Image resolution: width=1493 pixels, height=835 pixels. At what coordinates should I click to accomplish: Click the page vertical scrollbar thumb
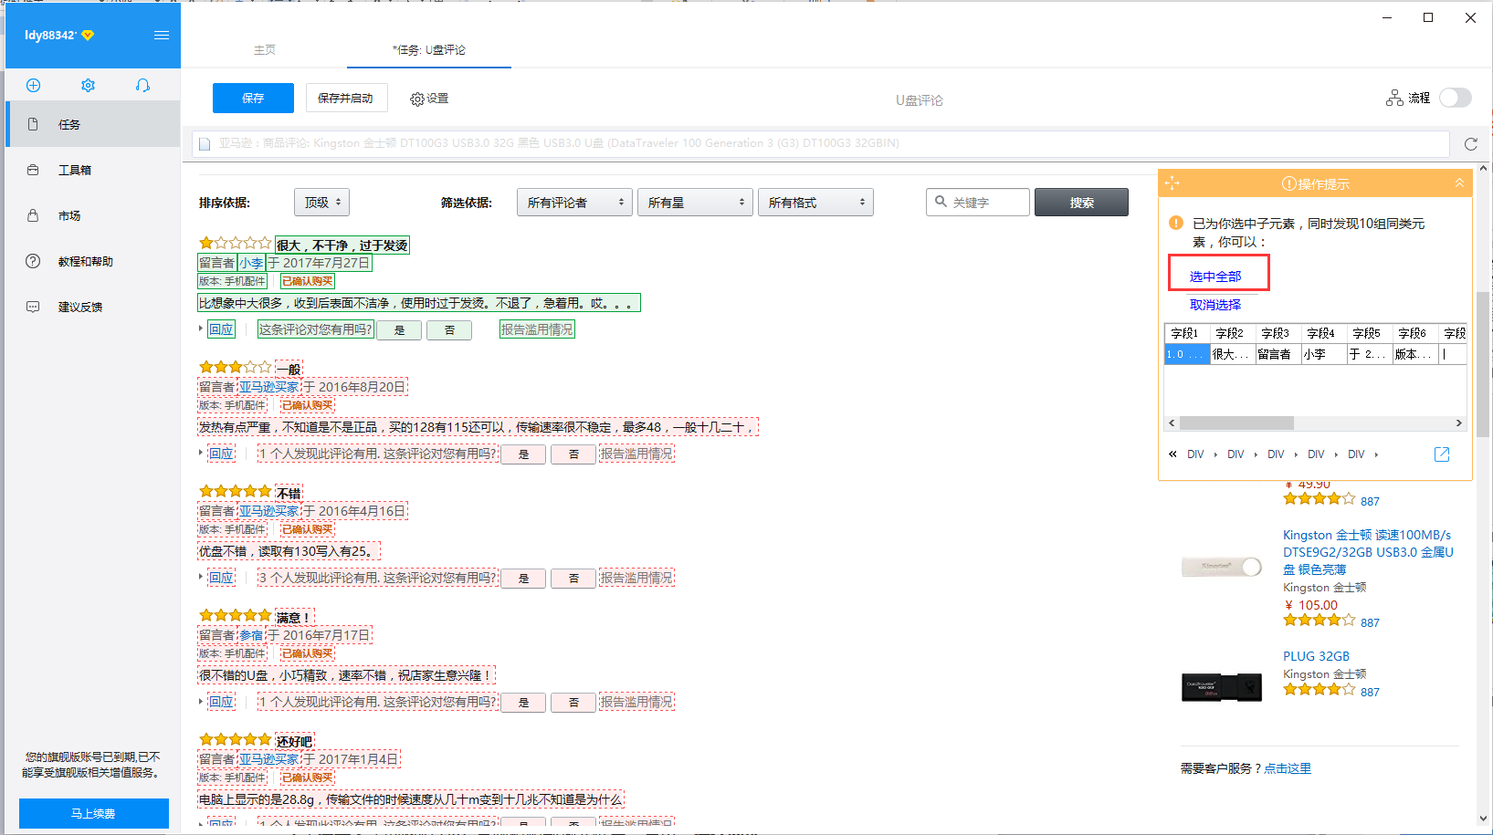[x=1483, y=365]
